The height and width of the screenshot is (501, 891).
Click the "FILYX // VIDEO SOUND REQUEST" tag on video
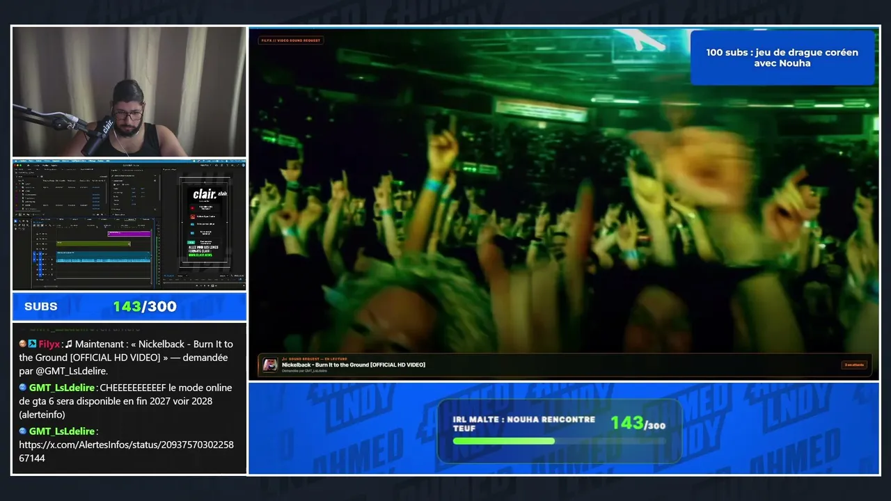pos(291,40)
